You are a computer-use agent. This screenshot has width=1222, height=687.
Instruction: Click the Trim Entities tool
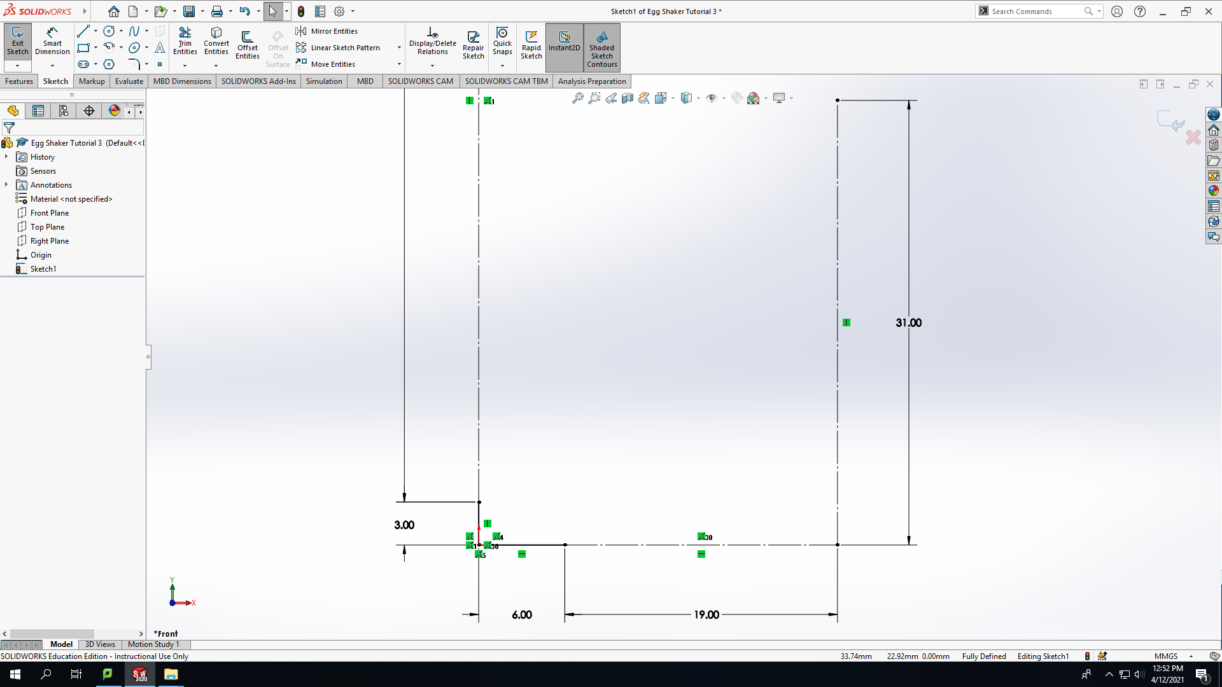185,42
